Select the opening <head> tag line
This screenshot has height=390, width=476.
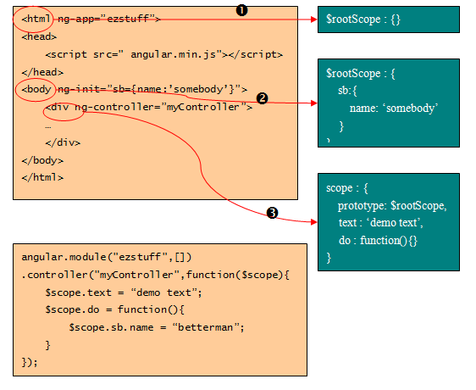pyautogui.click(x=39, y=36)
